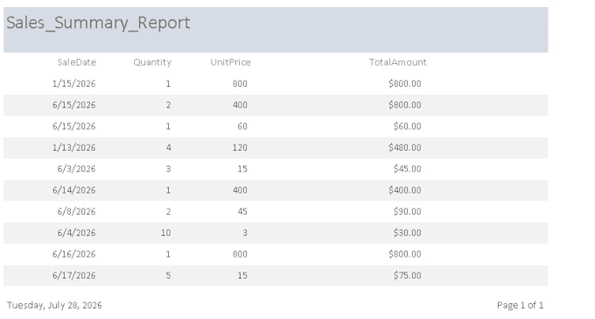Screen dimensions: 595x319
Task: Click the $60.00 total amount
Action: click(407, 126)
